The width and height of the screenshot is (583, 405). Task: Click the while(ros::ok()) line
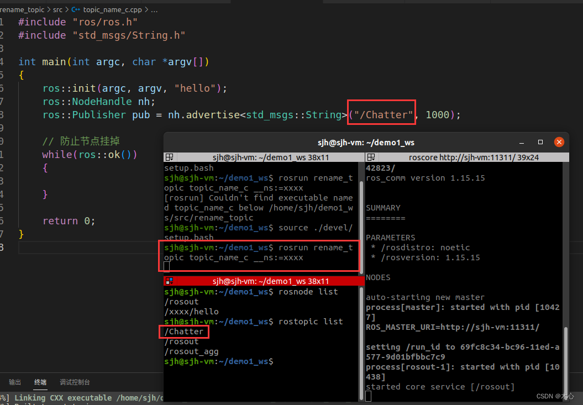coord(90,154)
